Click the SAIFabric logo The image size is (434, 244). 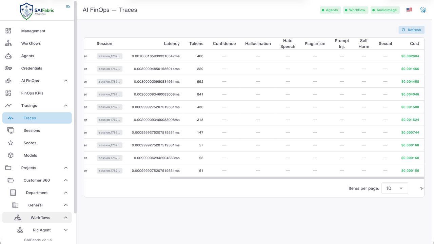(x=37, y=11)
